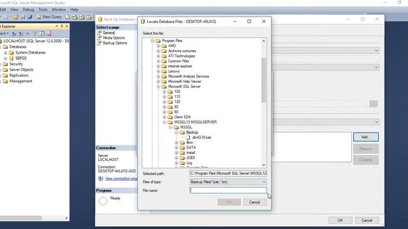Expand the DATA folder
This screenshot has height=229, width=408.
pyautogui.click(x=177, y=148)
